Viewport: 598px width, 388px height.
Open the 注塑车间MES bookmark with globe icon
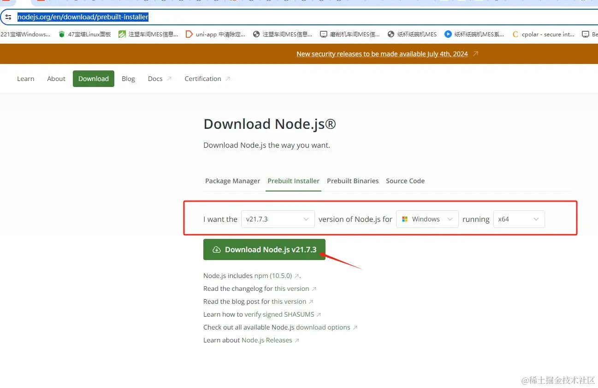coord(283,34)
